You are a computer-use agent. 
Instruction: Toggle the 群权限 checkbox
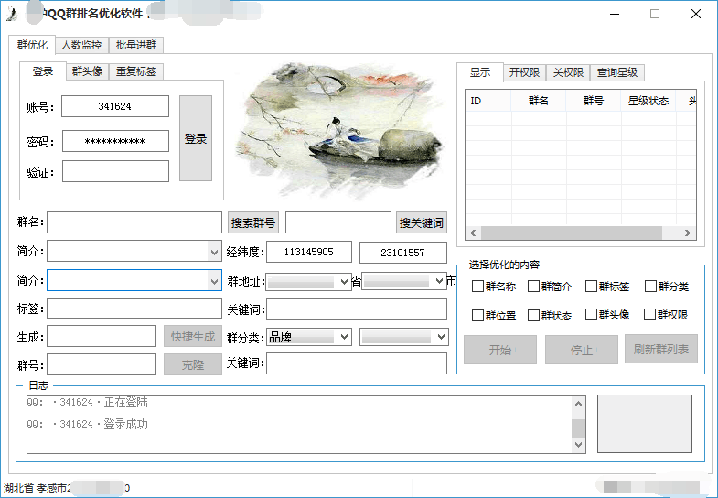click(x=649, y=314)
